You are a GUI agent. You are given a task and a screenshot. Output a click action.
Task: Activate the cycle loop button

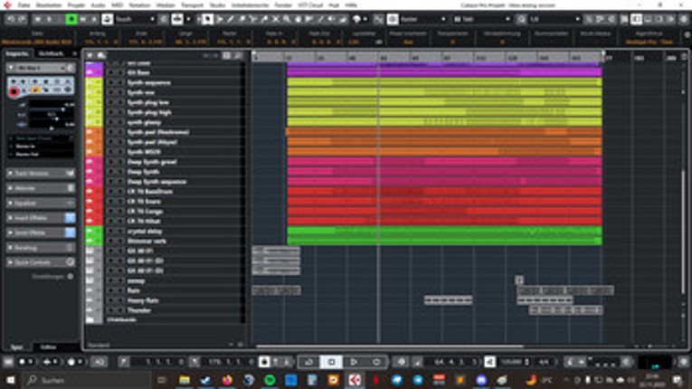[310, 362]
